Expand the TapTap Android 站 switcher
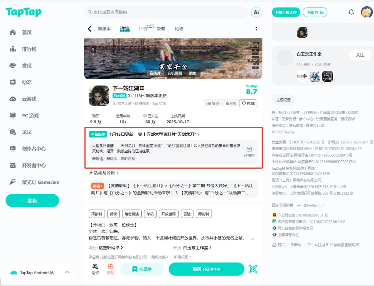Viewport: 374px width, 286px height. (68, 272)
